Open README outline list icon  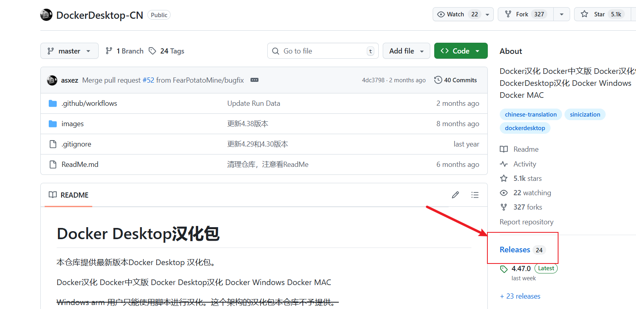[475, 195]
